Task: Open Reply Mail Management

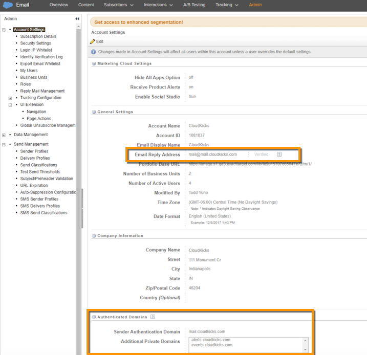Action: (42, 91)
